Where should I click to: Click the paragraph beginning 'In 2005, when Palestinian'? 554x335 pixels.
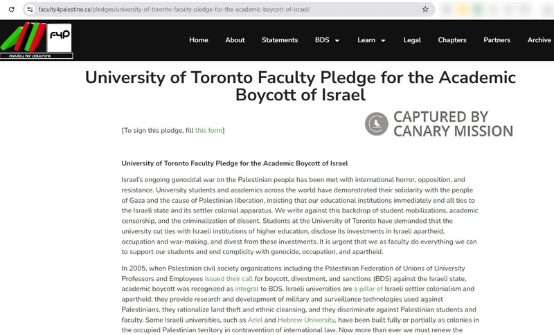pyautogui.click(x=300, y=299)
